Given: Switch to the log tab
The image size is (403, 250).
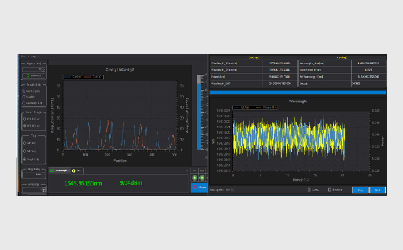Looking at the screenshot, I should pyautogui.click(x=77, y=171).
